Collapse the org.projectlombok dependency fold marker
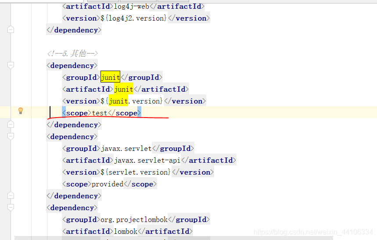The height and width of the screenshot is (240, 377). coord(11,207)
